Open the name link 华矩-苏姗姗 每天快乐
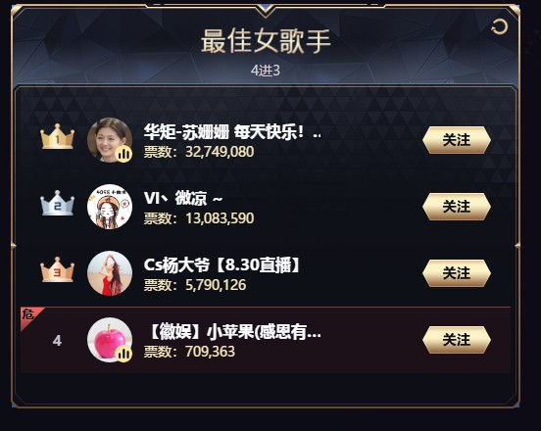 click(x=232, y=131)
